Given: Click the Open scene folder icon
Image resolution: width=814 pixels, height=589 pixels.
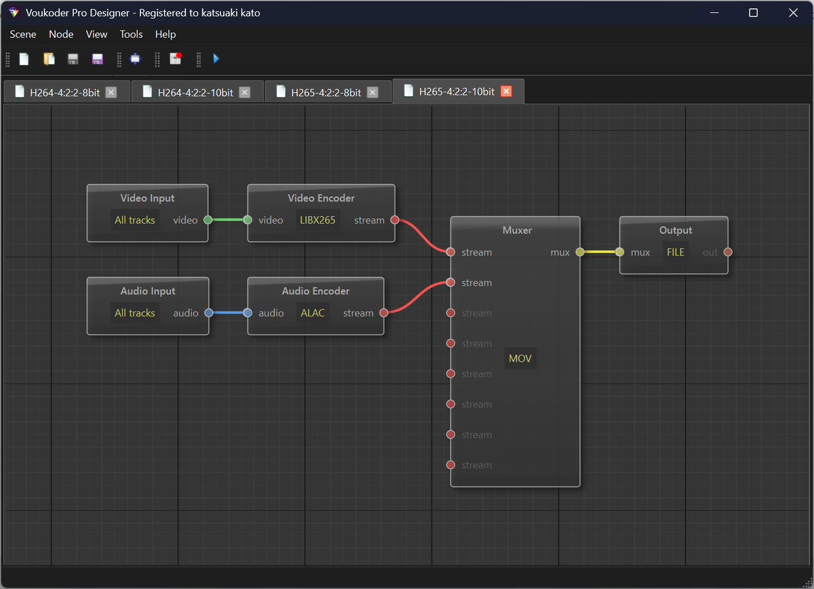Looking at the screenshot, I should 49,59.
